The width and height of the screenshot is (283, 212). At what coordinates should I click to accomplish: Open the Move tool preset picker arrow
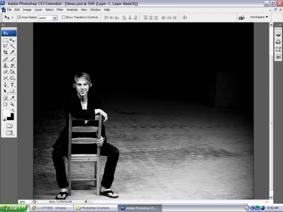[12, 17]
